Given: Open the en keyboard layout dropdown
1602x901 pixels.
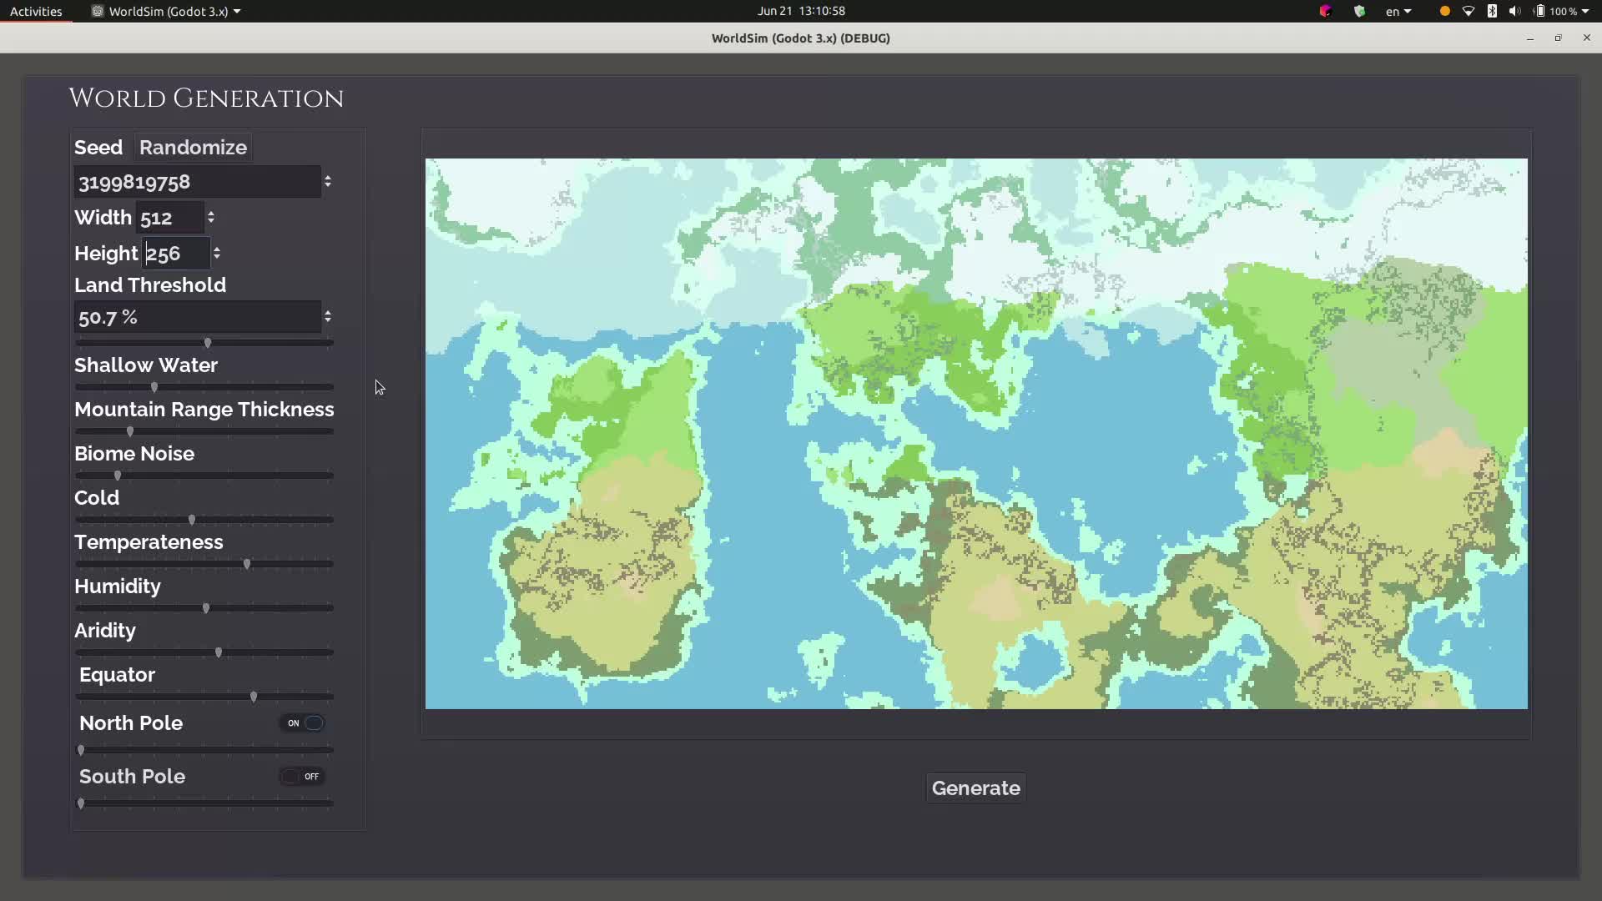Looking at the screenshot, I should (x=1398, y=11).
